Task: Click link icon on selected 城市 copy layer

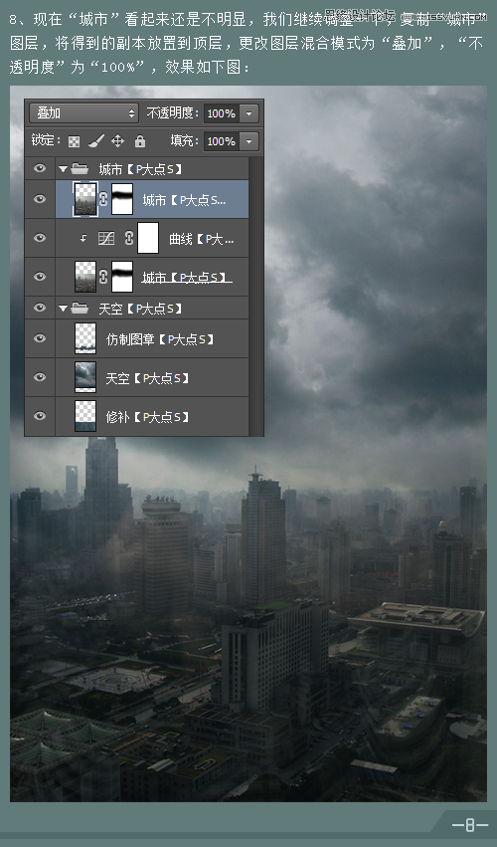Action: point(103,199)
